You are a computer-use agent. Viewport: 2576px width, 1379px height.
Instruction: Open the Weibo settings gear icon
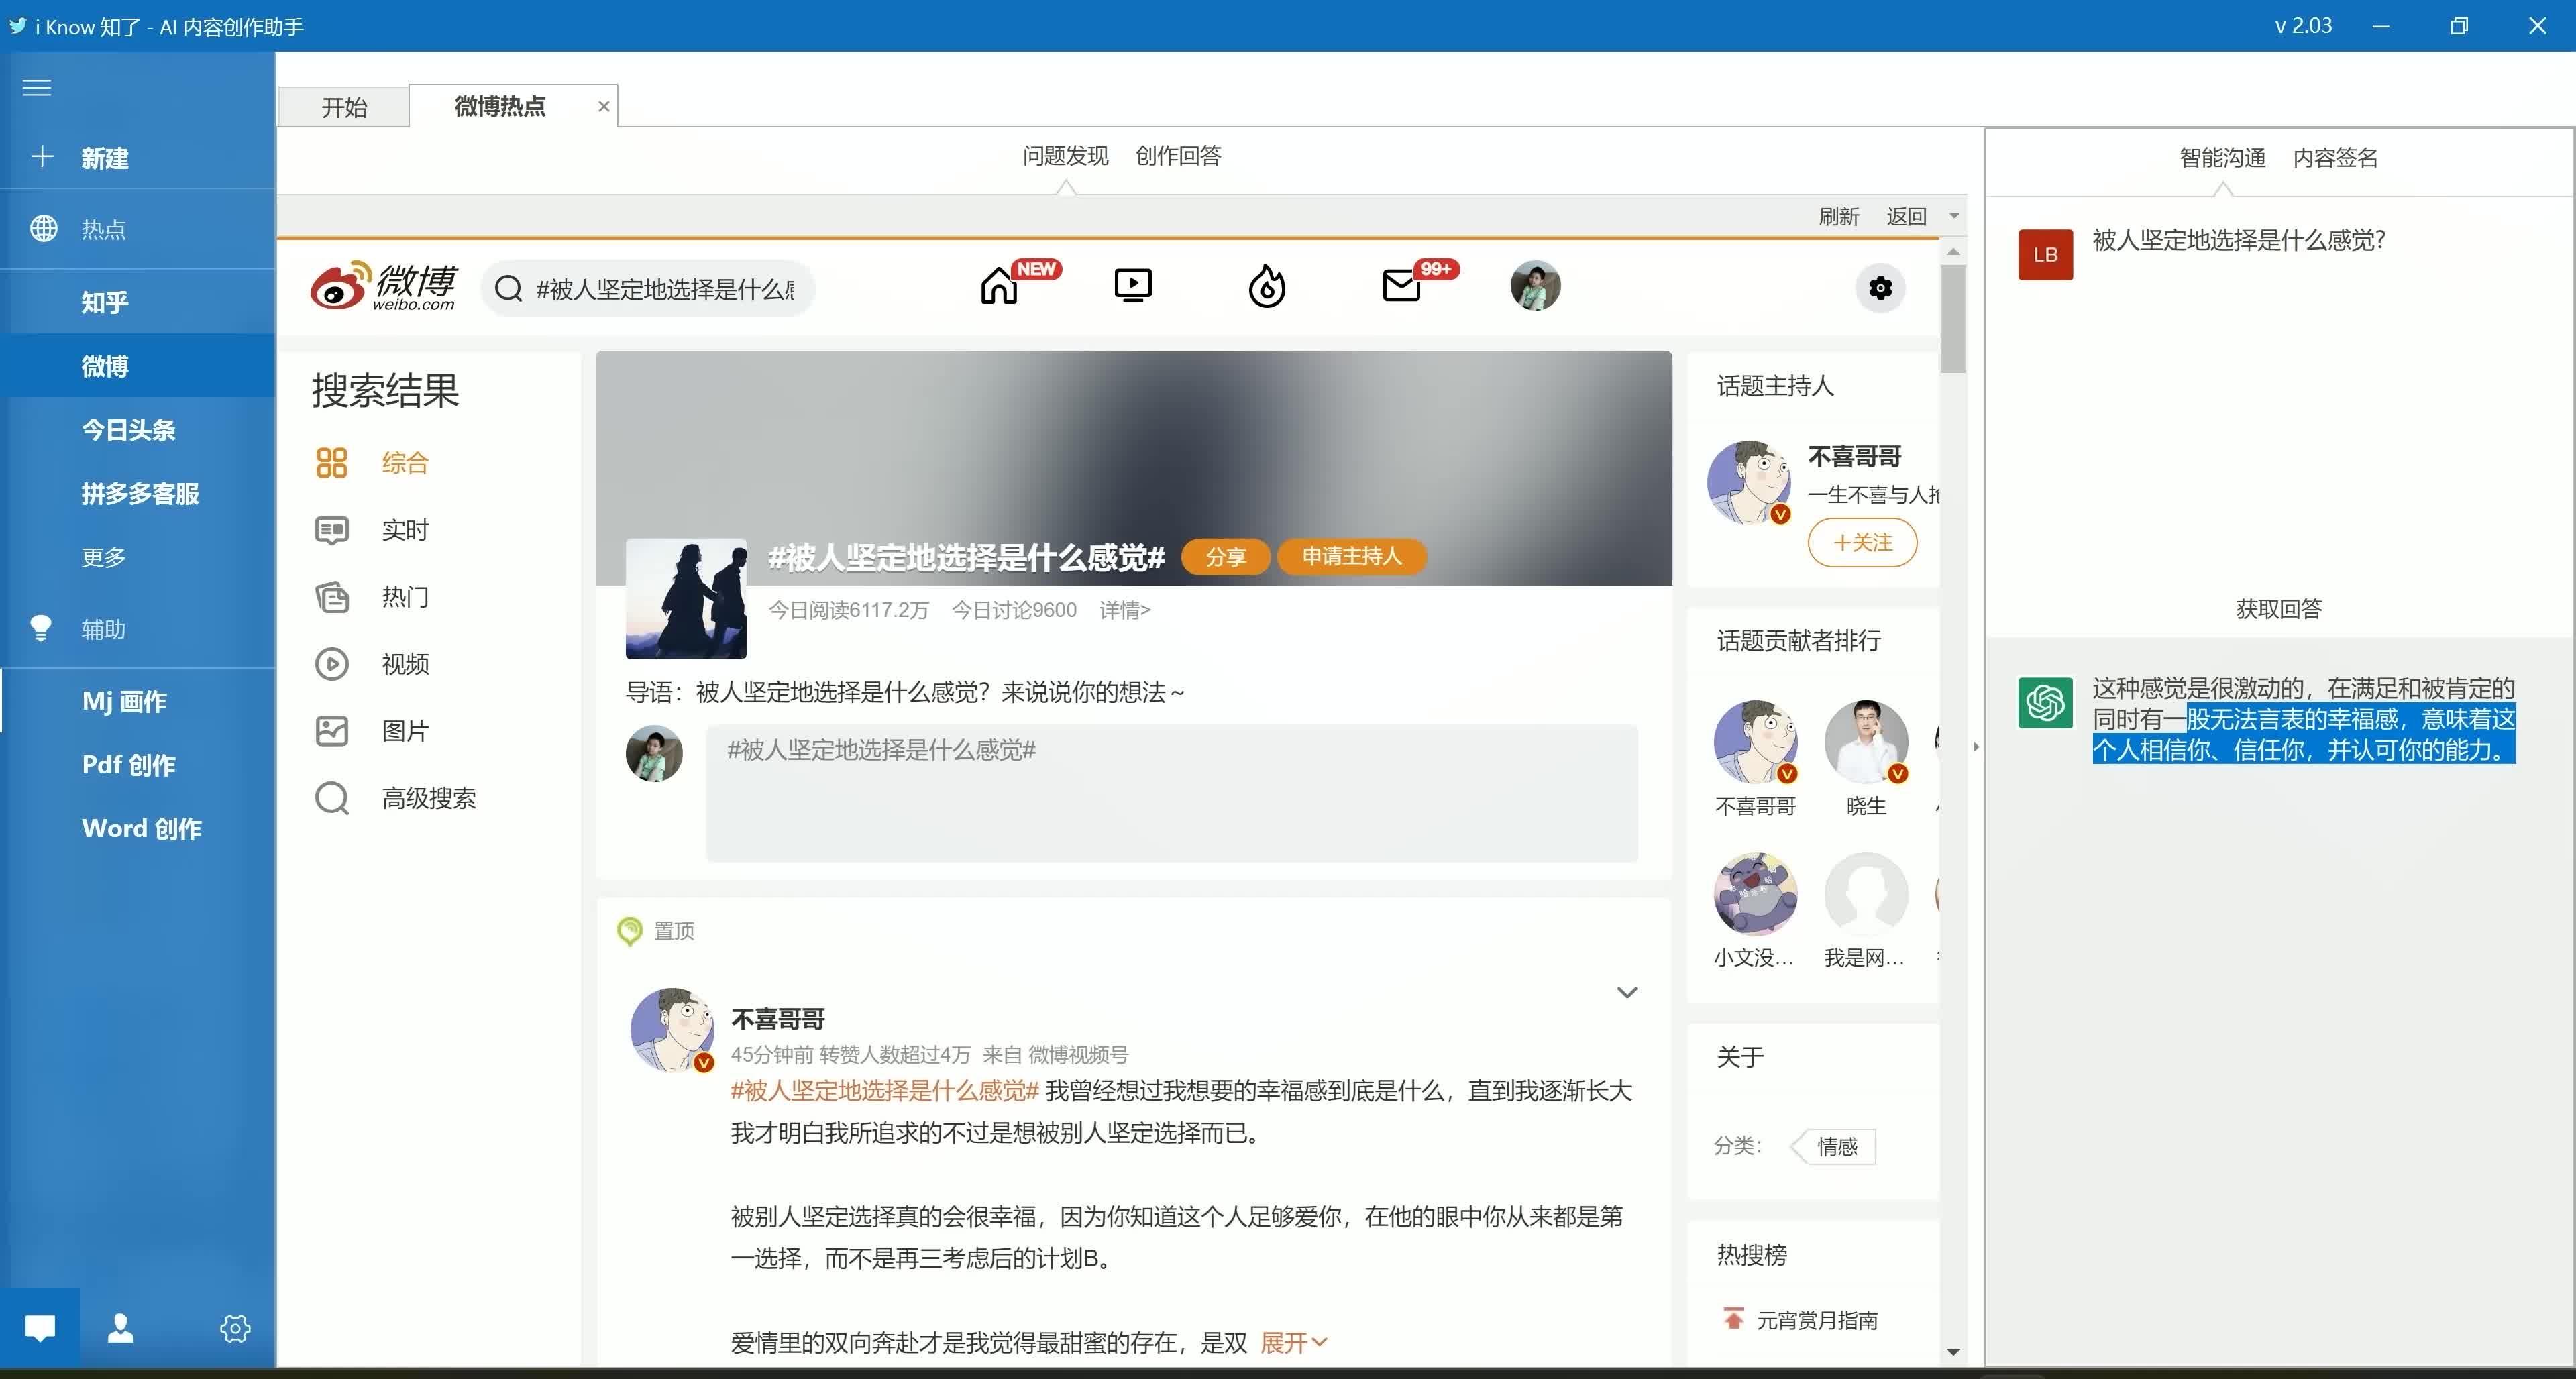(1880, 288)
